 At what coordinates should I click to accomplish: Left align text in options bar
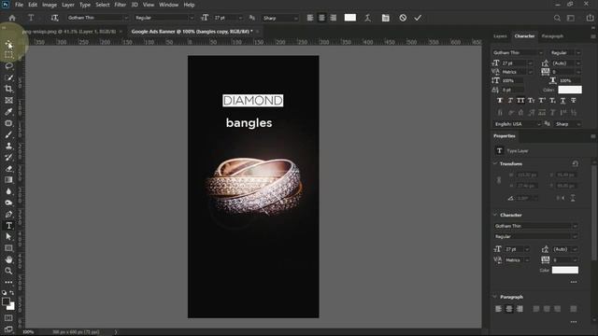coord(310,18)
